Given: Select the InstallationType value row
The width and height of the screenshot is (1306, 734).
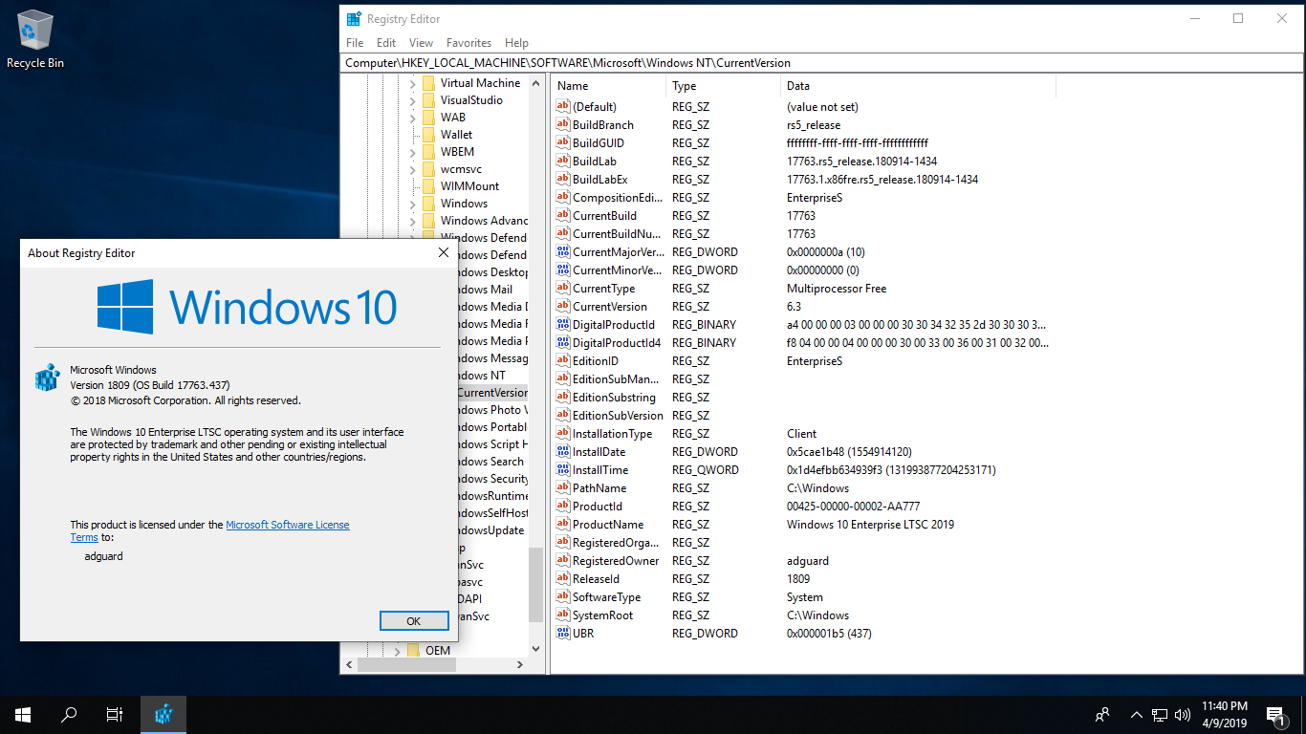Looking at the screenshot, I should point(803,433).
